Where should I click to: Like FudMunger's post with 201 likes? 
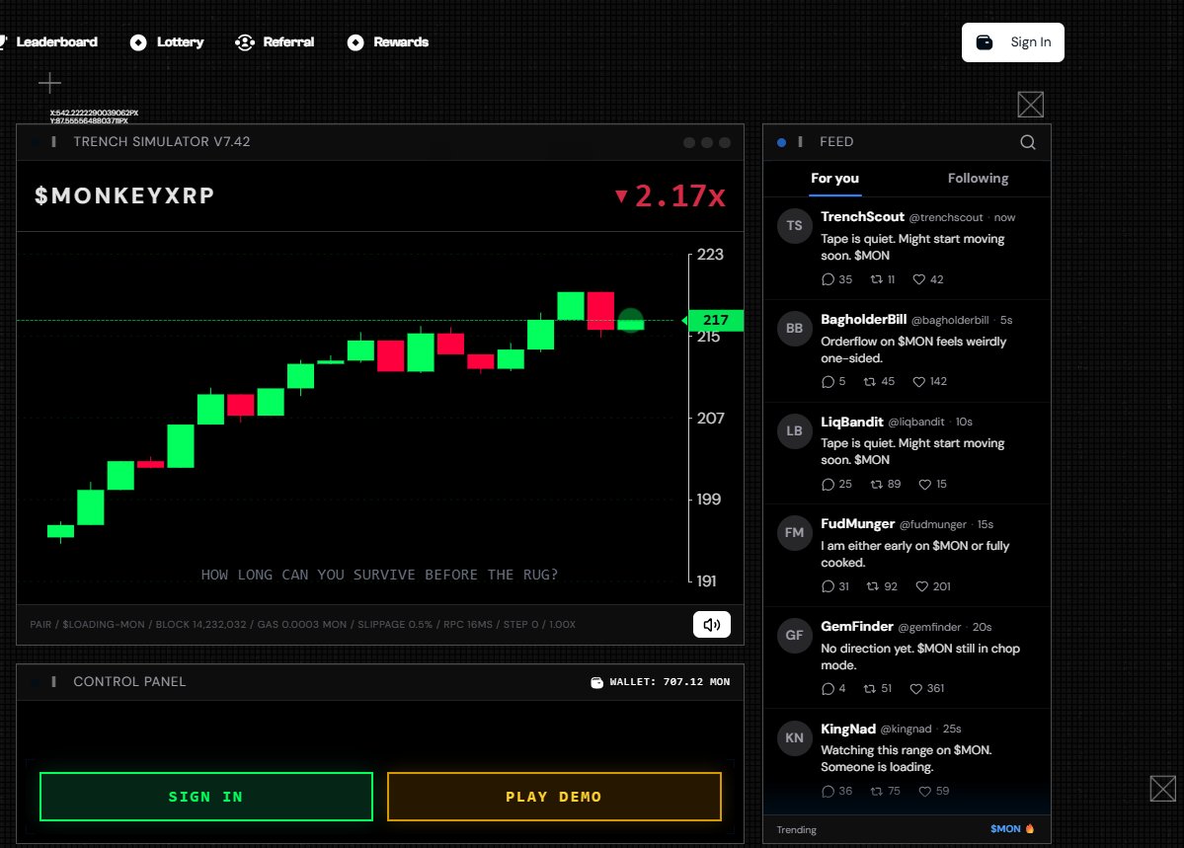click(933, 586)
